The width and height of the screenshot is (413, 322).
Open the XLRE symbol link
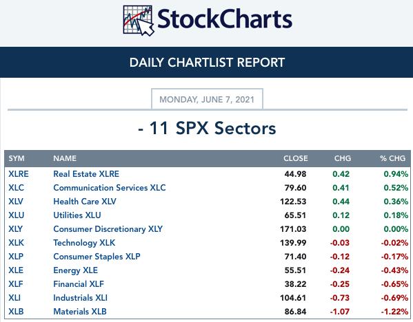(x=19, y=174)
